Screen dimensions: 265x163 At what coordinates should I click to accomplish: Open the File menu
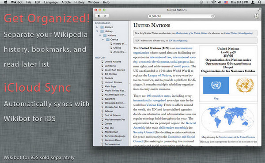point(29,2)
